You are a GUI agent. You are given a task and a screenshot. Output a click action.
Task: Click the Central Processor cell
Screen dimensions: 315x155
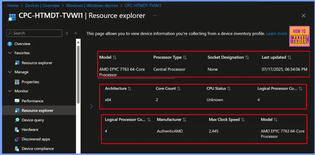point(169,70)
